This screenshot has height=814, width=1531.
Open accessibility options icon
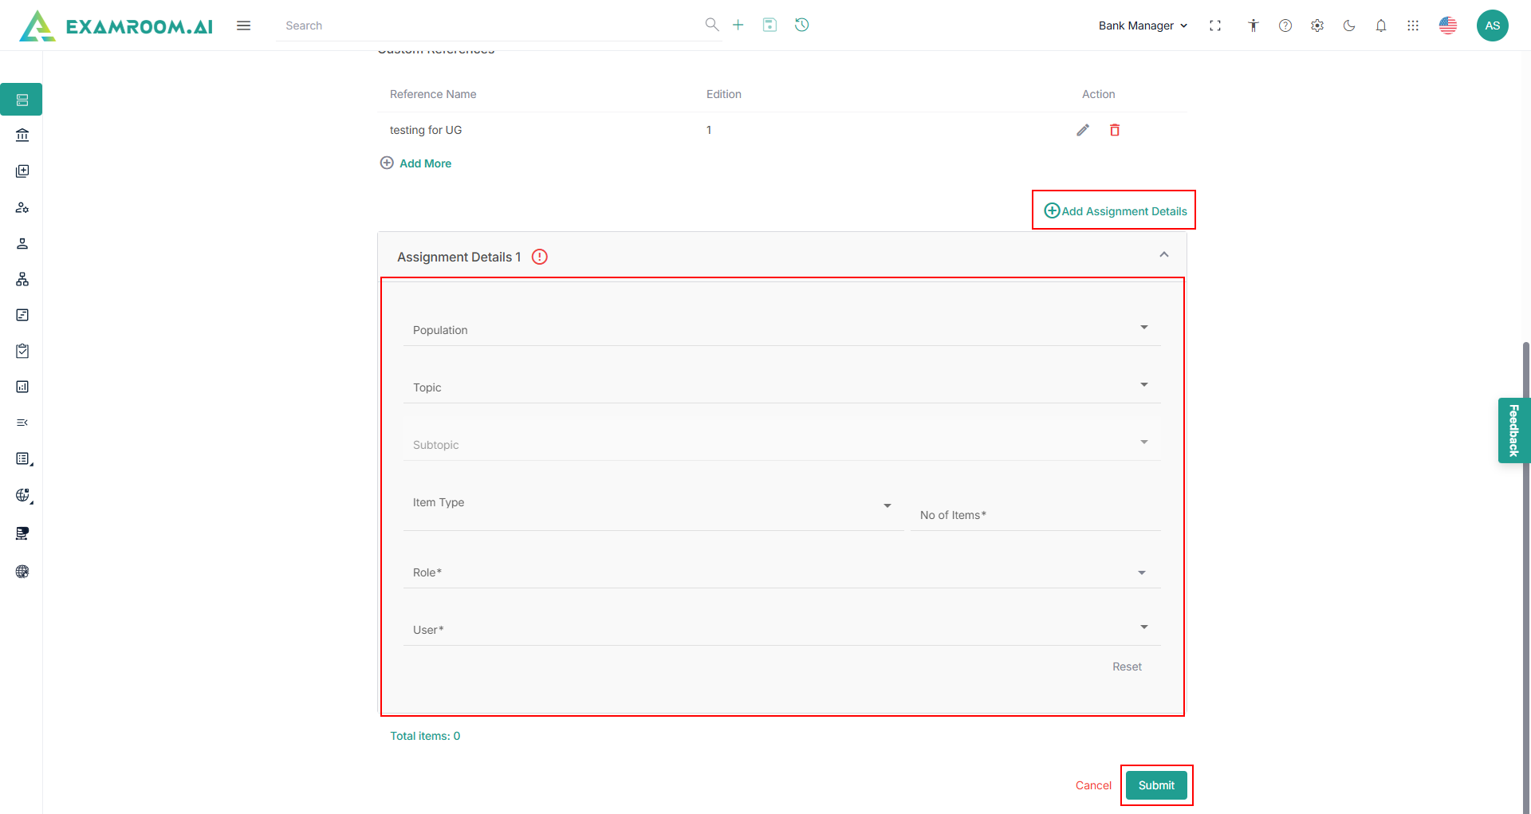pyautogui.click(x=1254, y=26)
